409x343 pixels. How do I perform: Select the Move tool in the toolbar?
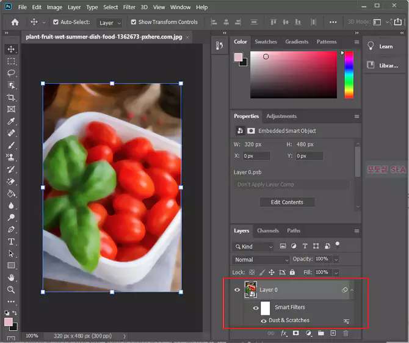tap(11, 49)
